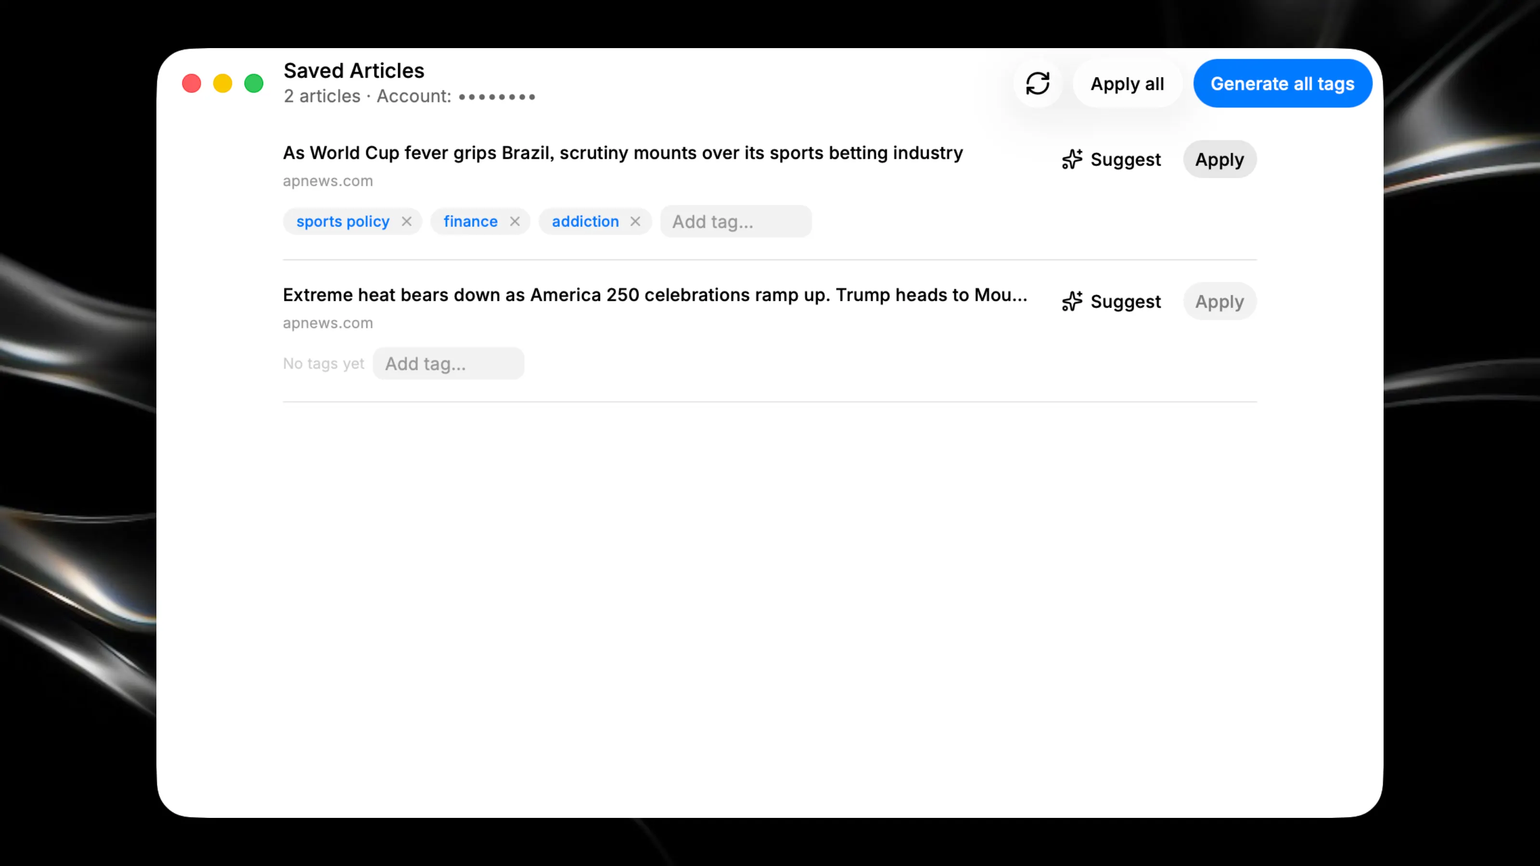Click the Saved Articles window title
1540x866 pixels.
click(354, 71)
